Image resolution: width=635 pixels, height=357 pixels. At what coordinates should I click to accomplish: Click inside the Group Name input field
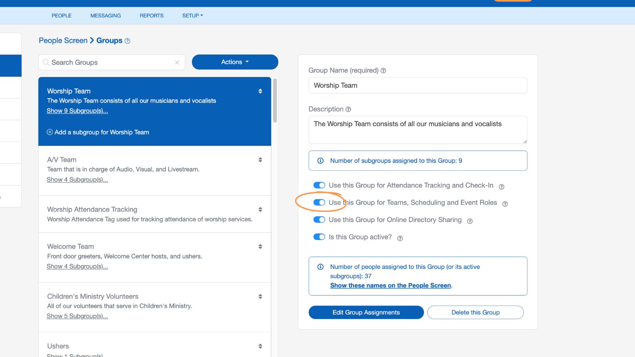pyautogui.click(x=418, y=85)
